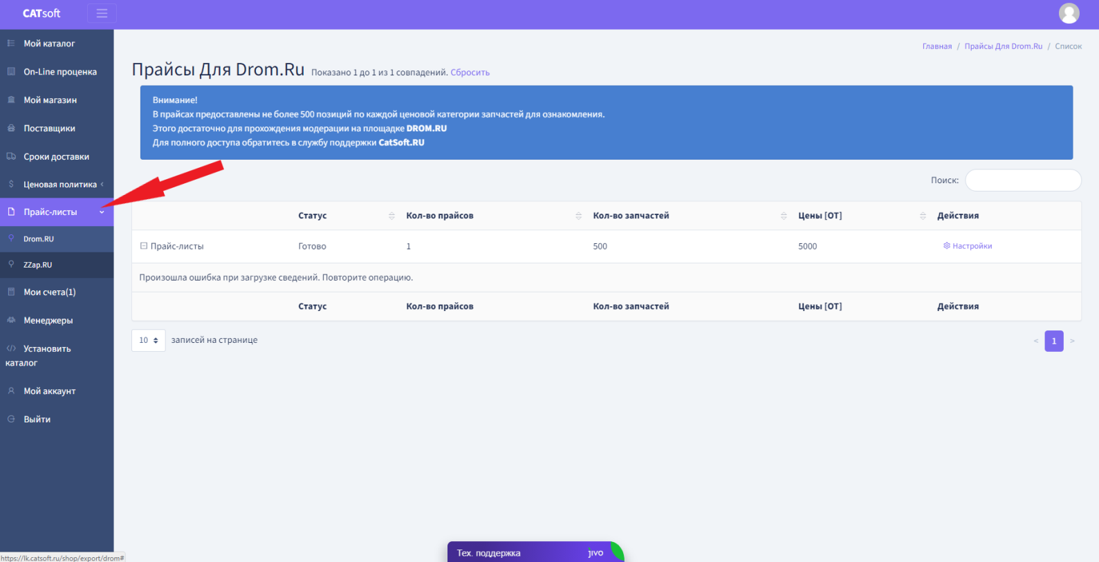Open Мои счета(1) in sidebar
The width and height of the screenshot is (1099, 562).
coord(49,292)
